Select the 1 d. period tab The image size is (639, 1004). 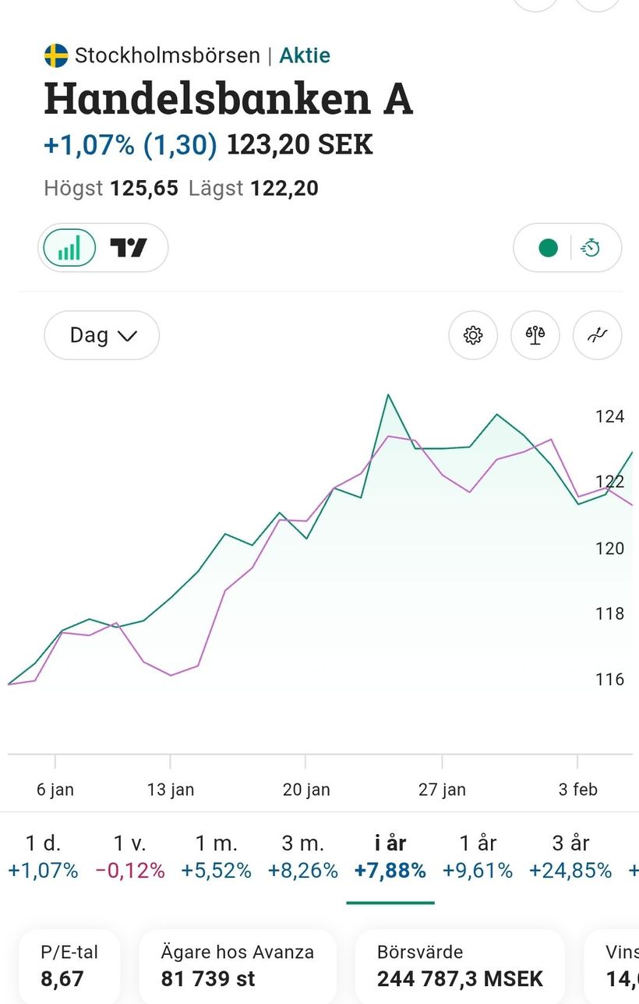pos(43,856)
